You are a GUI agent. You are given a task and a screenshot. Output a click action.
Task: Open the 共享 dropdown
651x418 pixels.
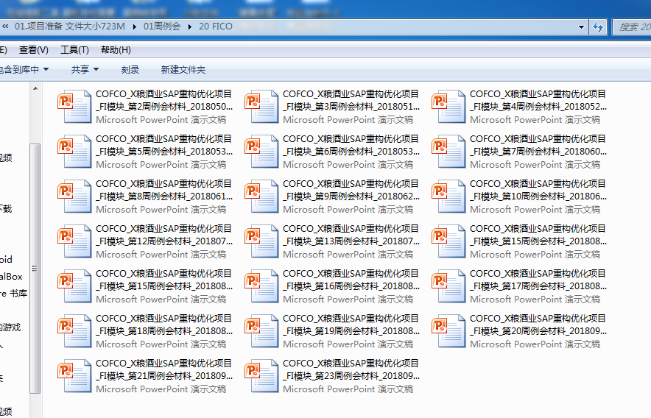85,69
